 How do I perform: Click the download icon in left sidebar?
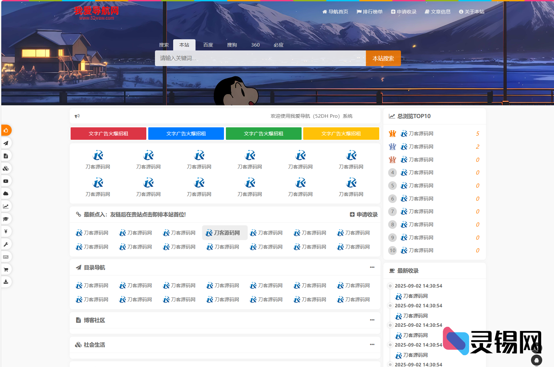6,282
